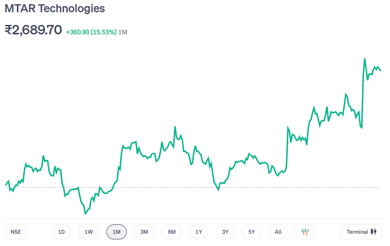Click the +360.90 (15.53%) change value

point(91,32)
